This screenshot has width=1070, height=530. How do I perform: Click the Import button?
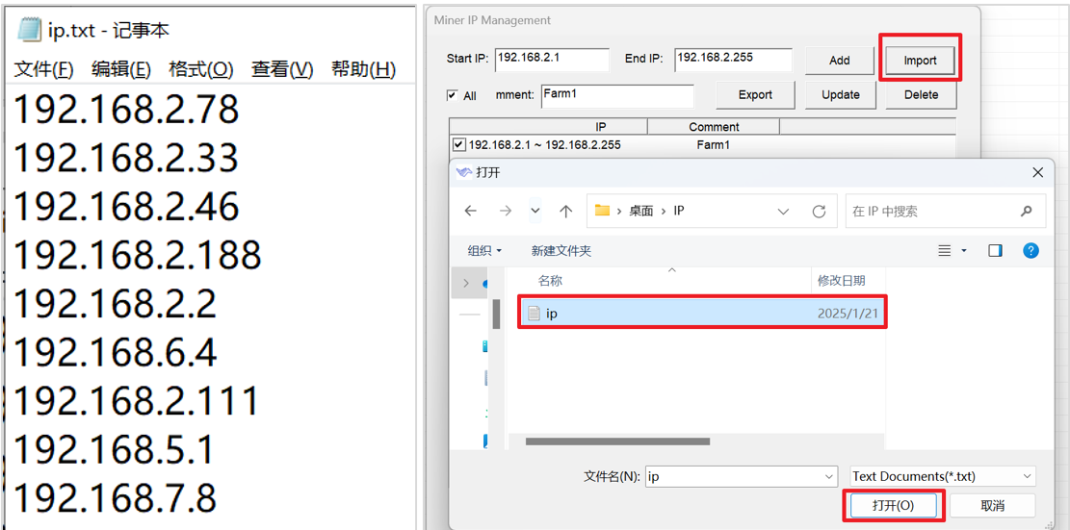920,60
